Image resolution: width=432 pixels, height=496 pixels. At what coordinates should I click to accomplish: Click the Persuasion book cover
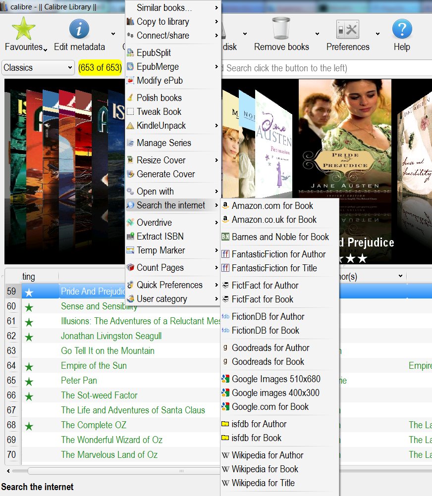(274, 144)
